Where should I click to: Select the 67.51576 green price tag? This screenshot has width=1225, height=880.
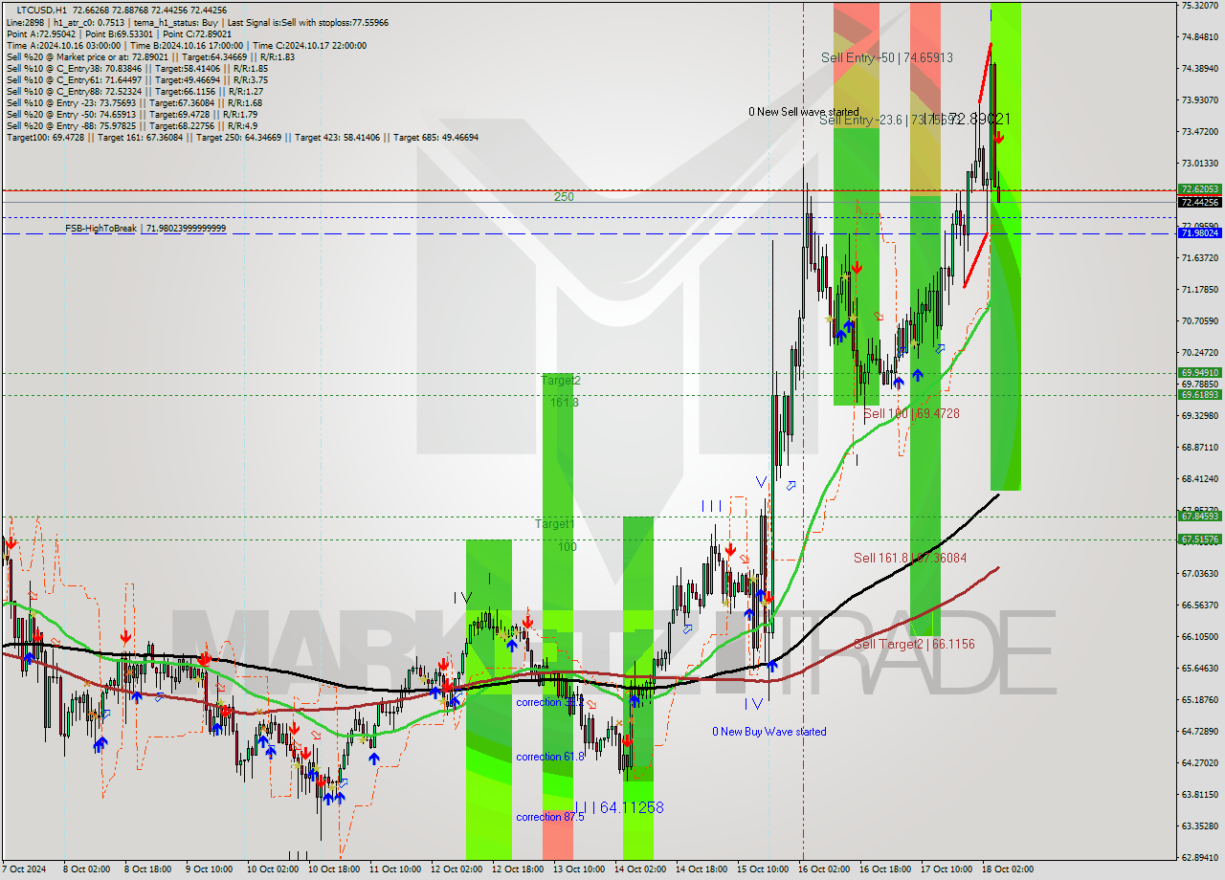click(x=1200, y=539)
